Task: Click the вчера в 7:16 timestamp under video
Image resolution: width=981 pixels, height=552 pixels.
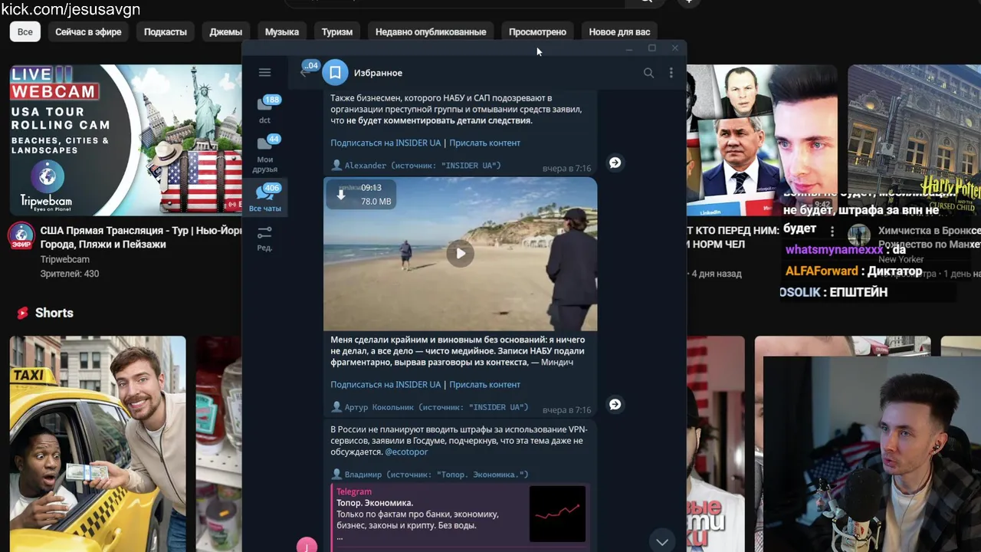Action: point(566,409)
